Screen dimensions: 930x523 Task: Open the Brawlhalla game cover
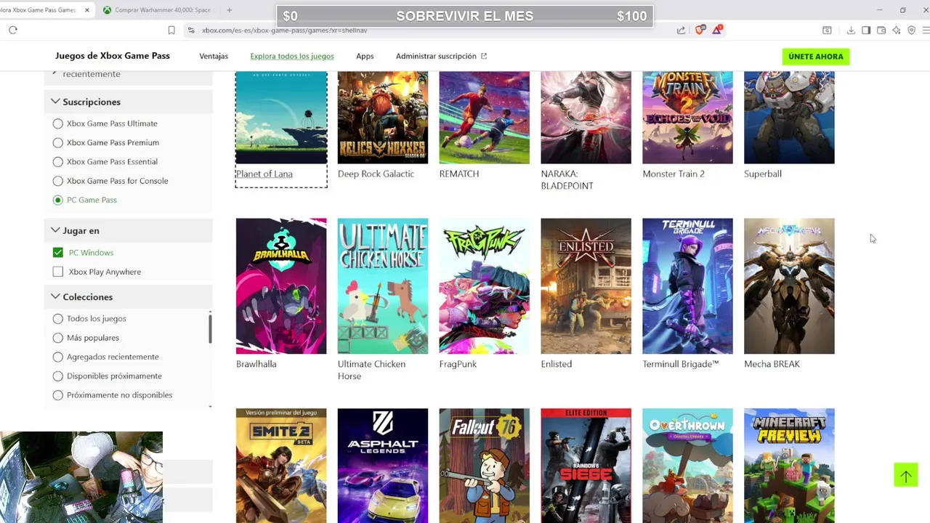tap(281, 286)
